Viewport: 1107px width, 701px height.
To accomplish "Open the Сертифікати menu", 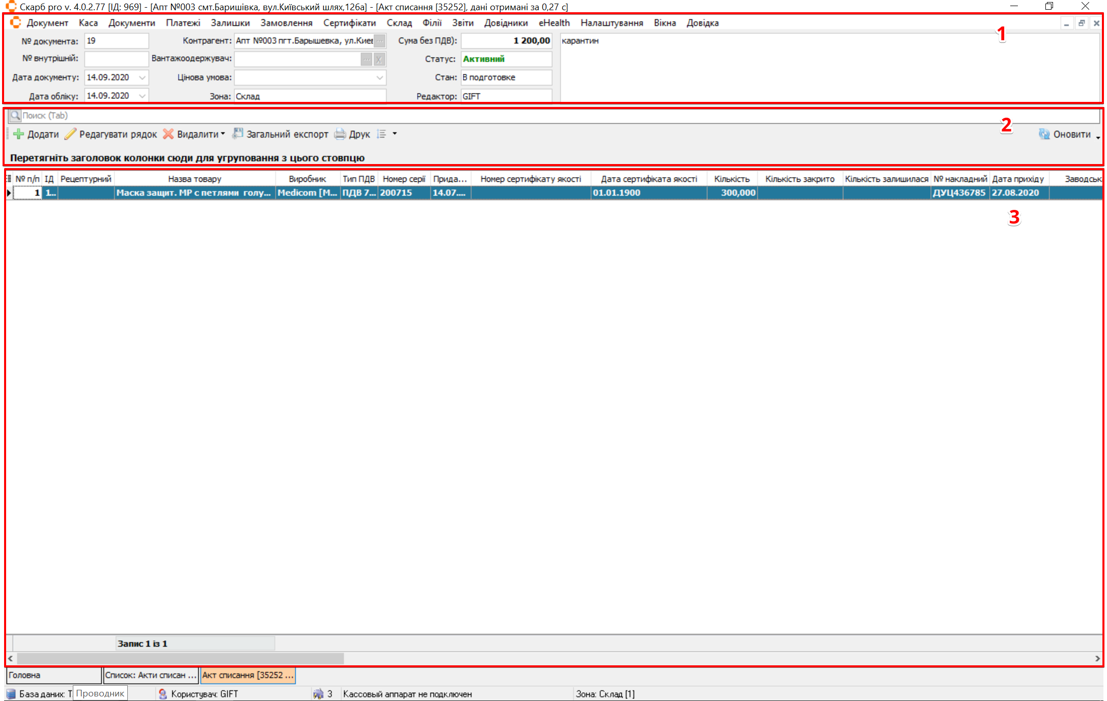I will [x=349, y=23].
